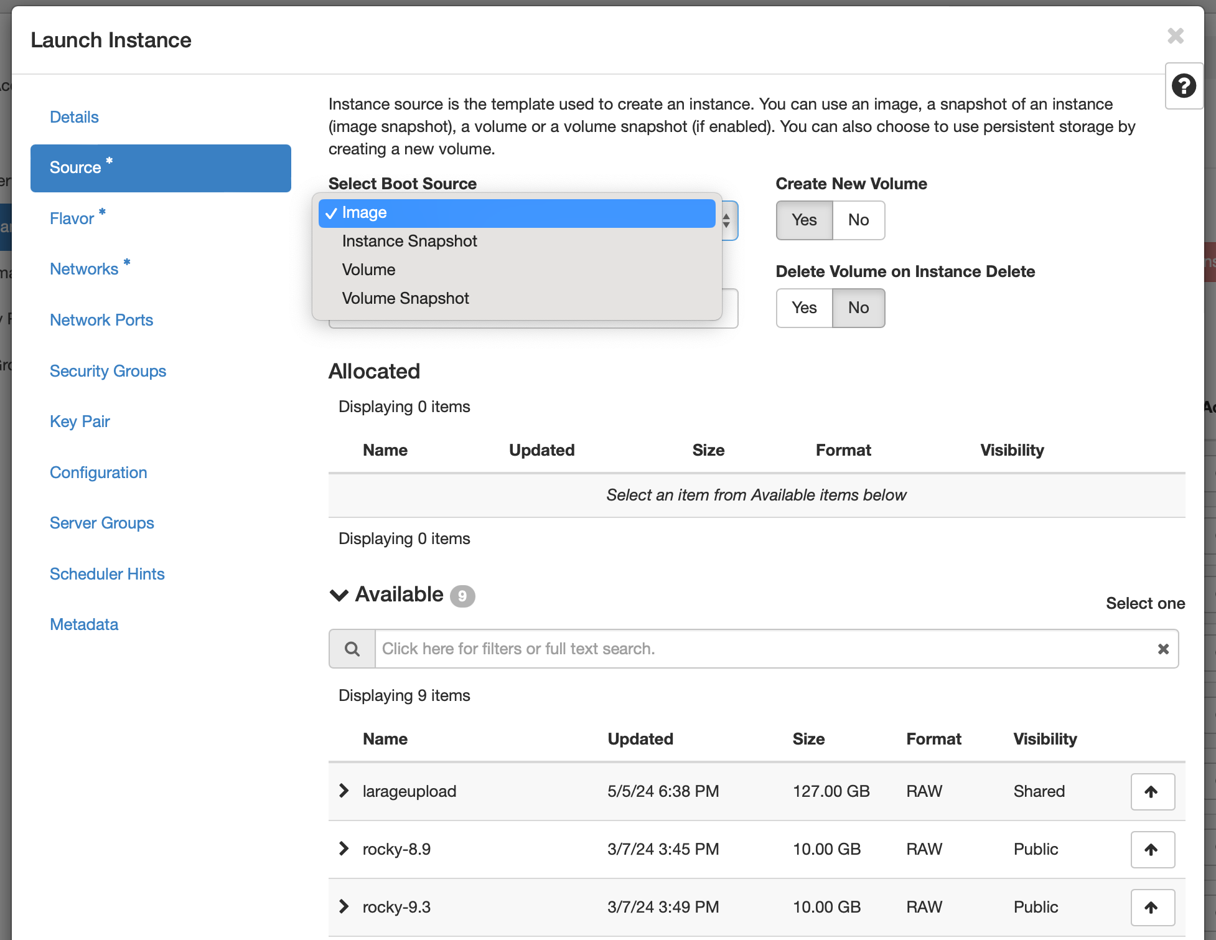Sort Available table by Updated column
Screen dimensions: 1216x940
pyautogui.click(x=640, y=739)
